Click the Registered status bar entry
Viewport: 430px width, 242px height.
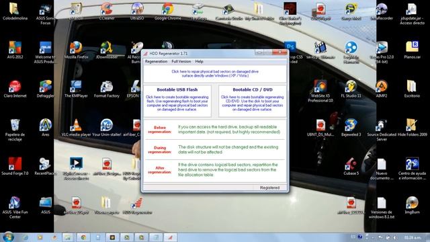pos(269,188)
